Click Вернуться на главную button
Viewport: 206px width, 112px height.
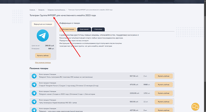click(x=43, y=24)
